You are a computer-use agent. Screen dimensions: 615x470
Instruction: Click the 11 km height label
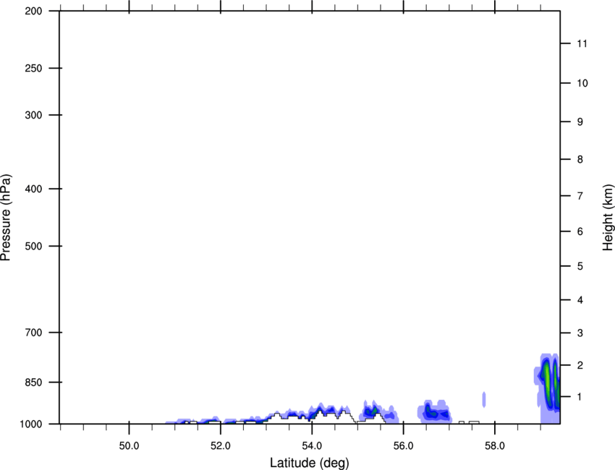coord(582,43)
